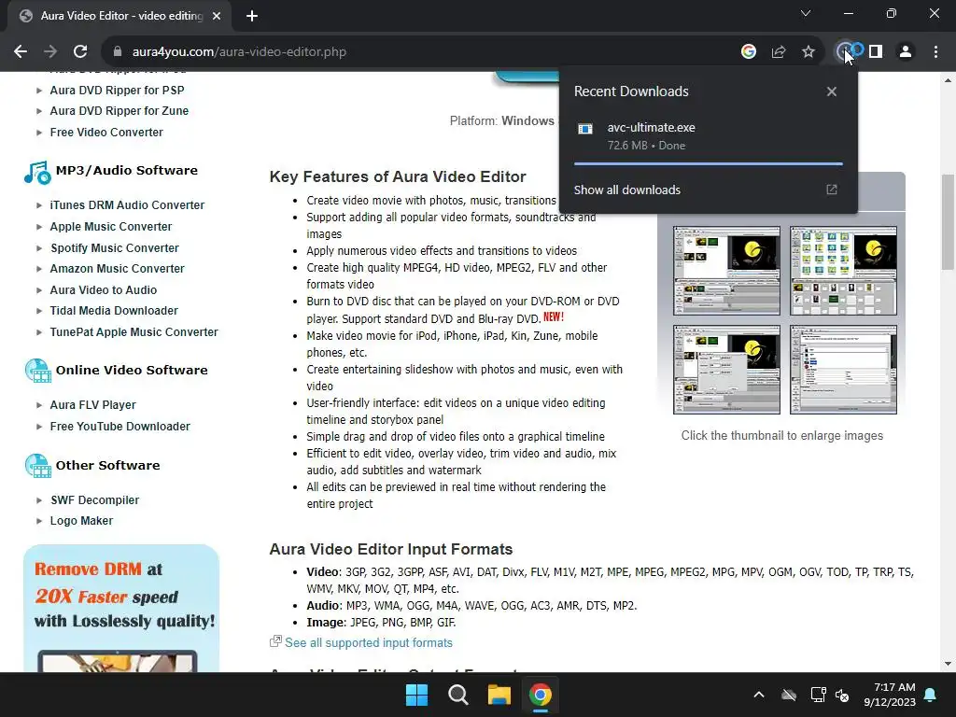This screenshot has height=717, width=956.
Task: Click the Remove DRM banner ad
Action: pos(121,609)
